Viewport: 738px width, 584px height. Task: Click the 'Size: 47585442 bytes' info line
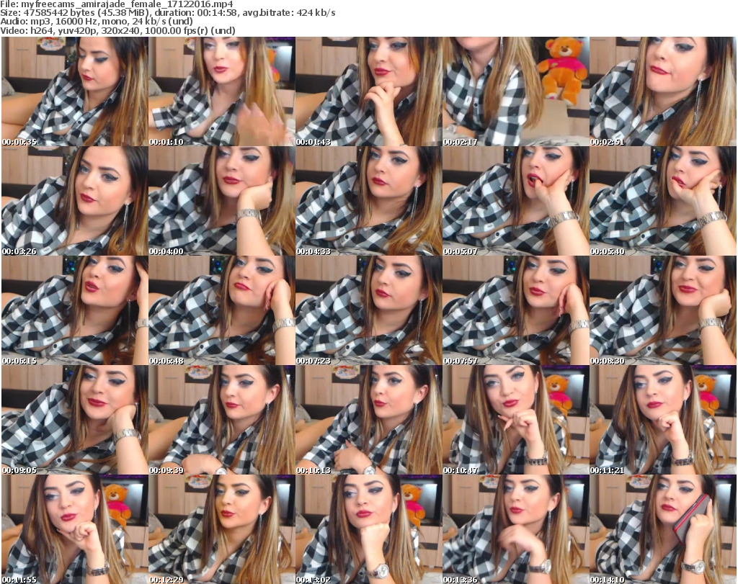(x=167, y=13)
